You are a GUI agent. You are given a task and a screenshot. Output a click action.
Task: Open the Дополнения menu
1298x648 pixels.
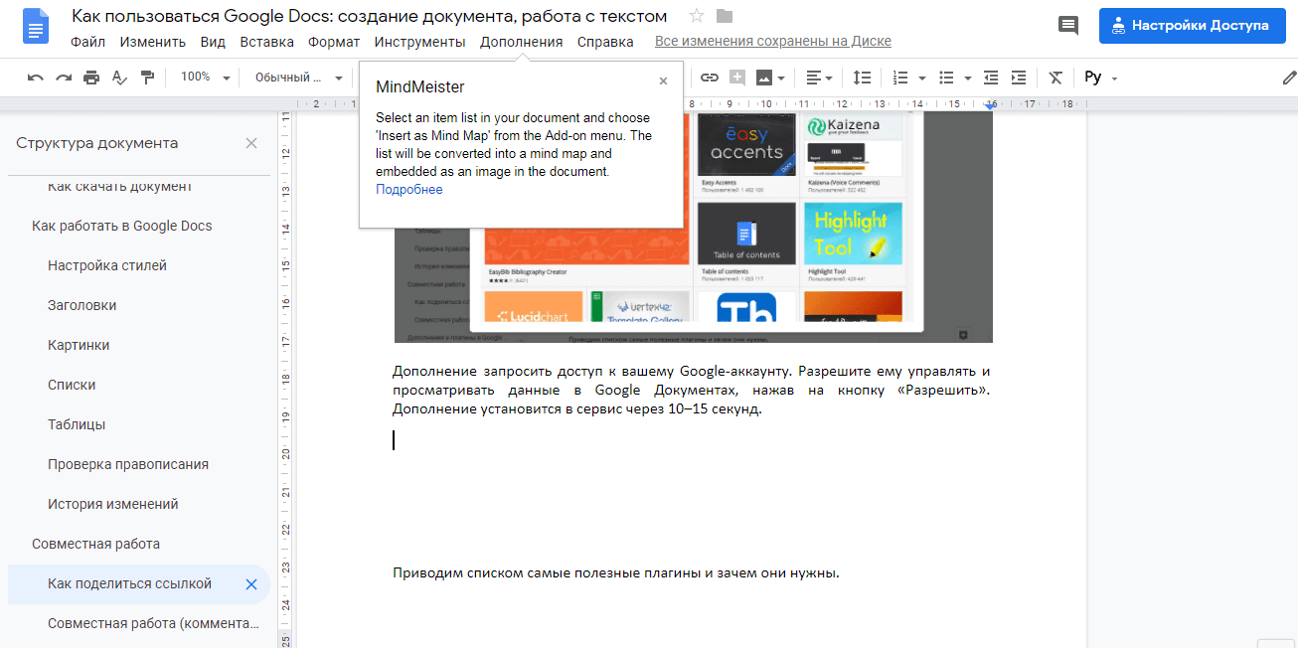(521, 42)
